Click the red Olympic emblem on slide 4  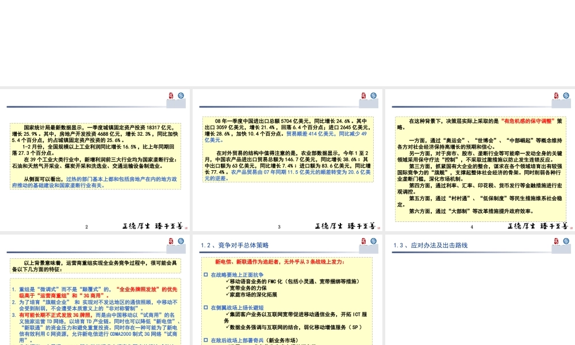[556, 95]
